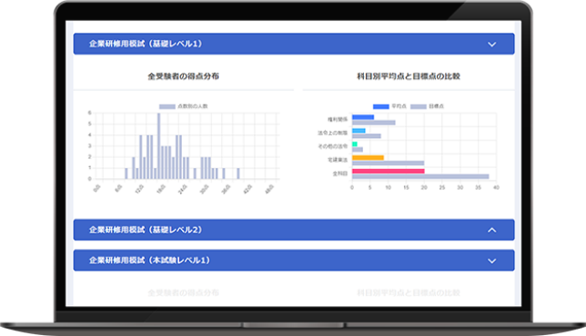Click the blue 権利関係 average bar
This screenshot has width=586, height=336.
(x=363, y=117)
